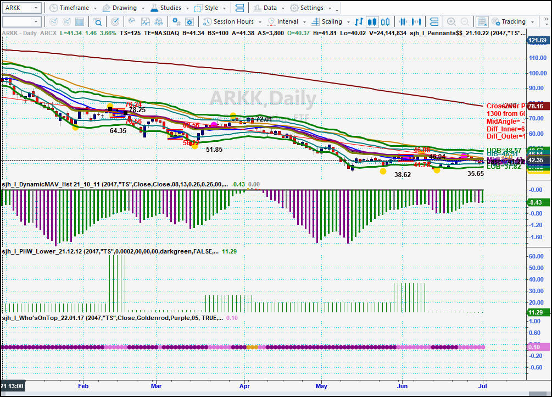The width and height of the screenshot is (552, 397).
Task: Expand the Data dropdown arrow
Action: 283,8
